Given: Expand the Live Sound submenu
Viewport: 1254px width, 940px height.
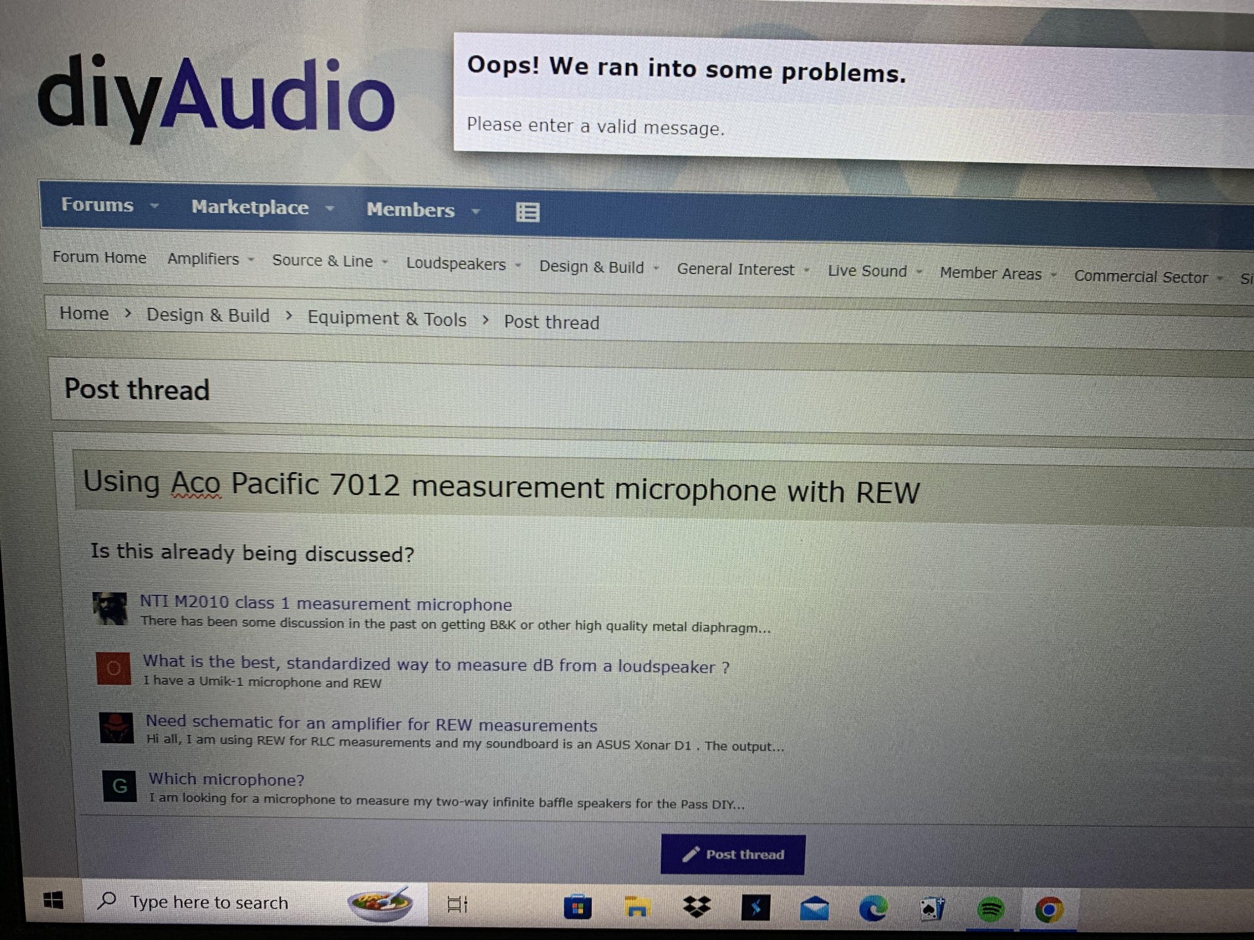Looking at the screenshot, I should point(919,272).
